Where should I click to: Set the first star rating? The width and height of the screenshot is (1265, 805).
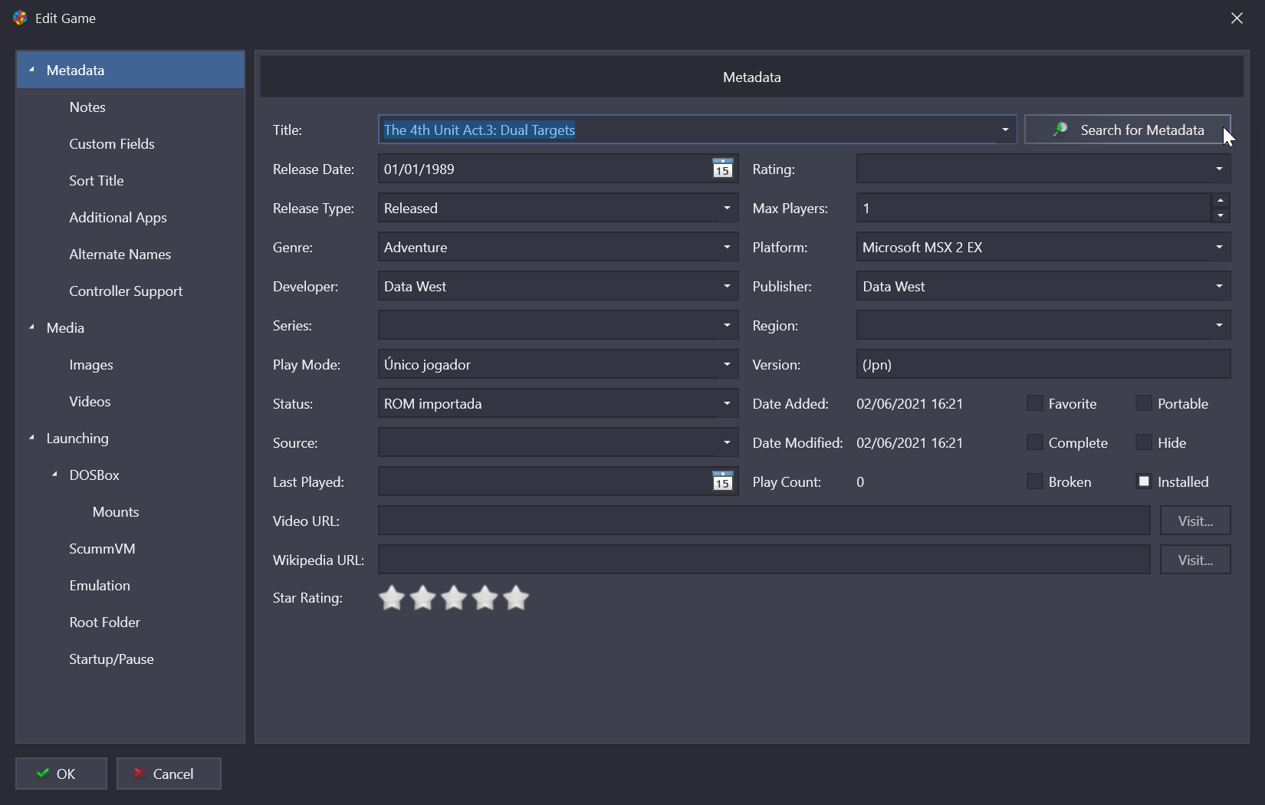coord(392,598)
